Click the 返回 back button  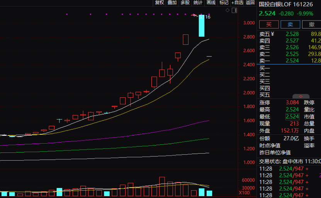pos(250,3)
